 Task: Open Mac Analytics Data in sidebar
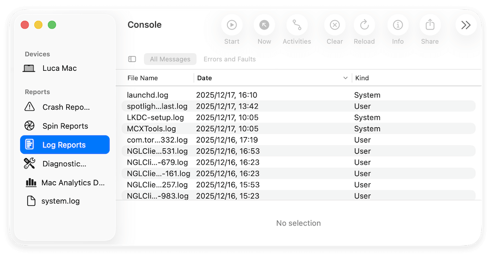coord(65,183)
